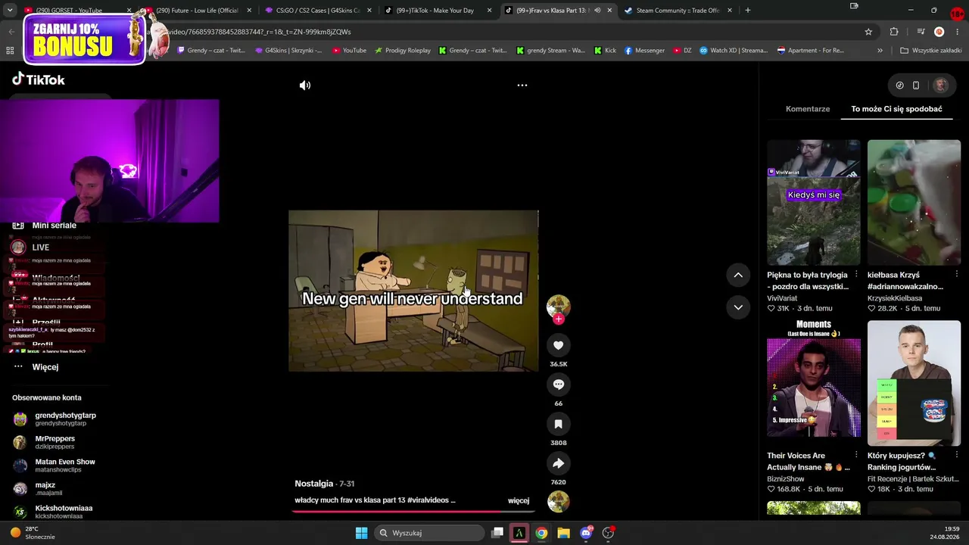Open the profile avatar in TikTok header
The width and height of the screenshot is (969, 545).
pyautogui.click(x=941, y=86)
